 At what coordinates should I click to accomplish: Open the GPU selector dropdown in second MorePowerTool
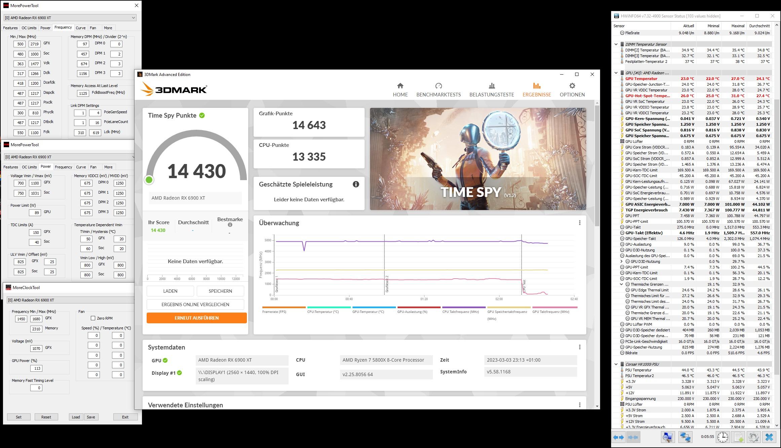[x=69, y=157]
